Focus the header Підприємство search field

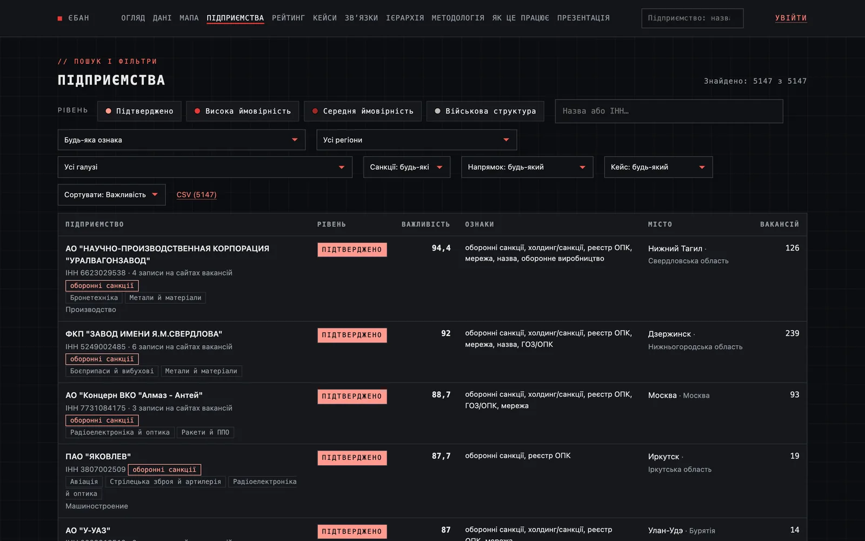pyautogui.click(x=693, y=18)
